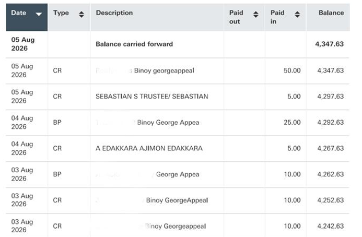Sort by Date using the down arrow

39,14
